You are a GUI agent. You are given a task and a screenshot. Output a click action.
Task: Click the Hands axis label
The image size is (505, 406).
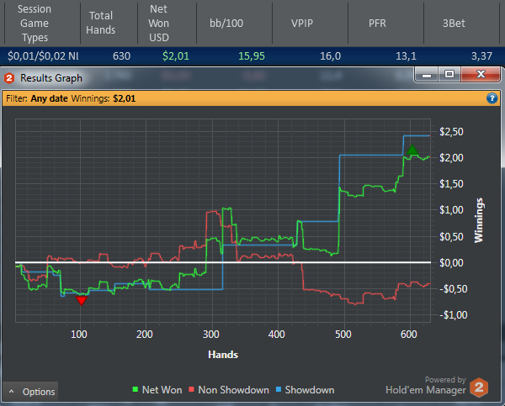(223, 355)
